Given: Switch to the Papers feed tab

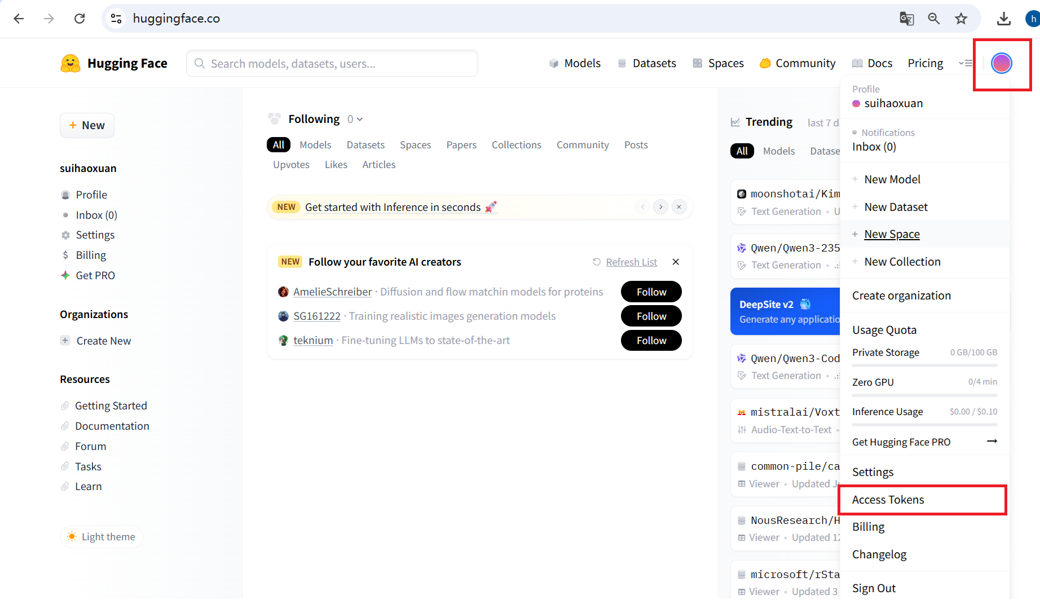Looking at the screenshot, I should click(461, 145).
